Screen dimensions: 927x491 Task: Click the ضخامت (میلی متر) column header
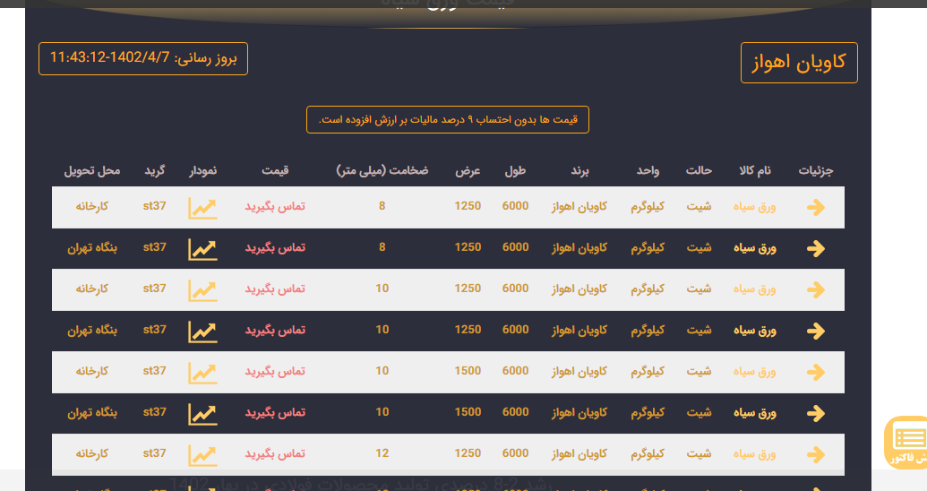[382, 171]
